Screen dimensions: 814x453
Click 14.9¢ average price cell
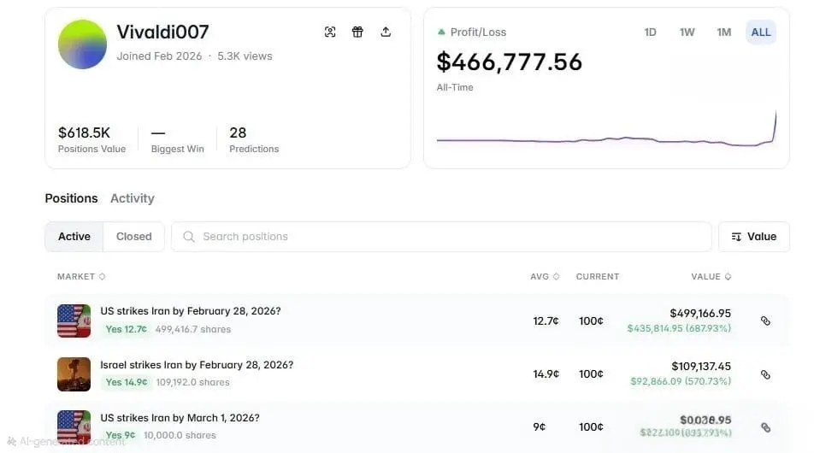tap(546, 374)
